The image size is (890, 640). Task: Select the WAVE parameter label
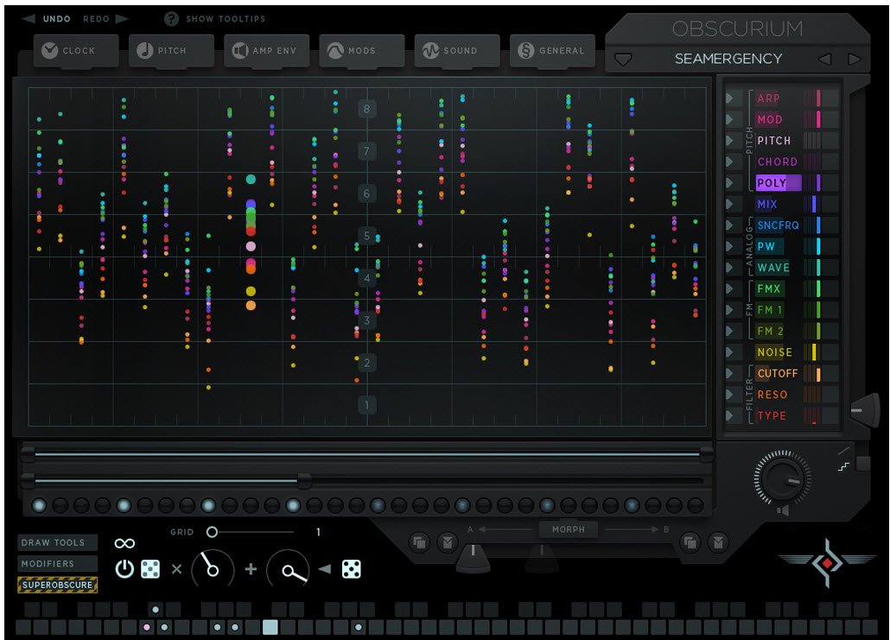773,267
